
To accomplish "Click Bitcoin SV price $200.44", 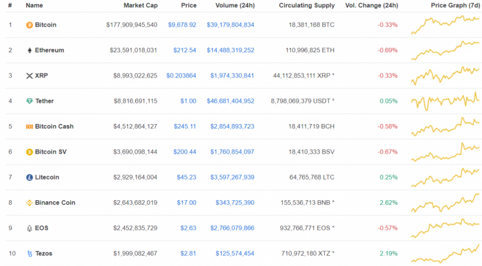I will 184,152.
